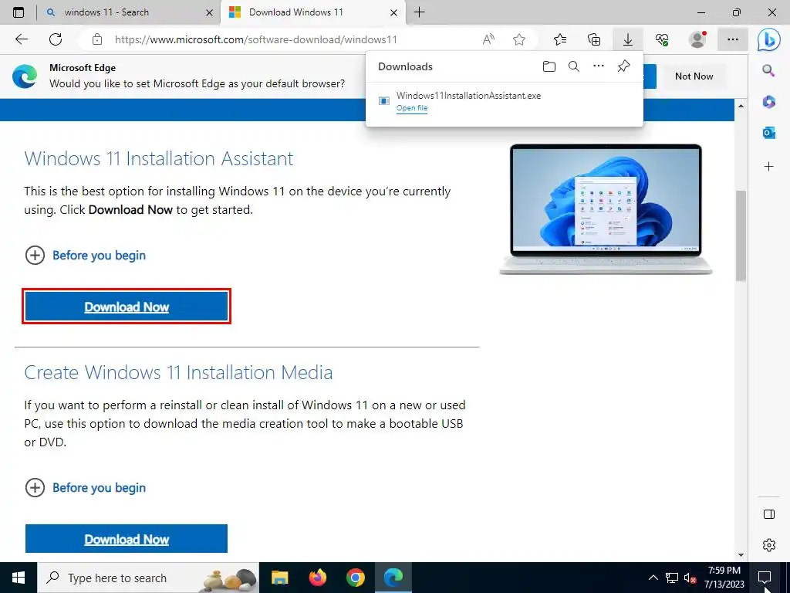
Task: Open the clock showing 7:59 PM
Action: tap(724, 578)
